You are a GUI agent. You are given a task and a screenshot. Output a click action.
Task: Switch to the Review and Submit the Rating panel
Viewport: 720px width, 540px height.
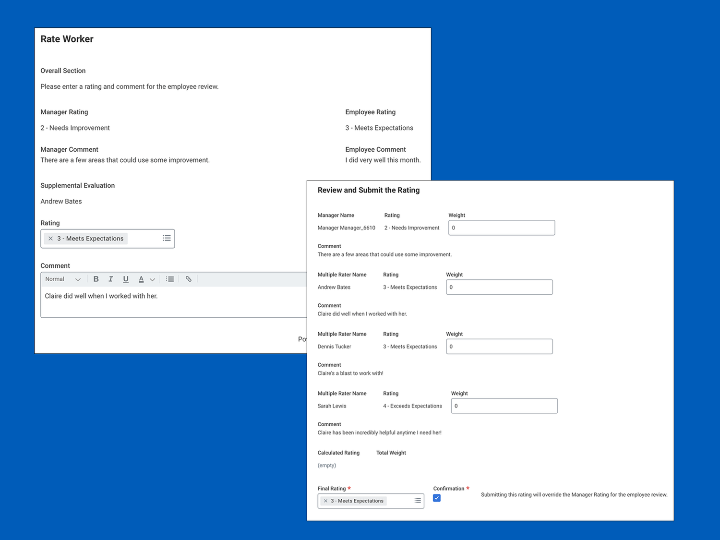[x=368, y=190]
